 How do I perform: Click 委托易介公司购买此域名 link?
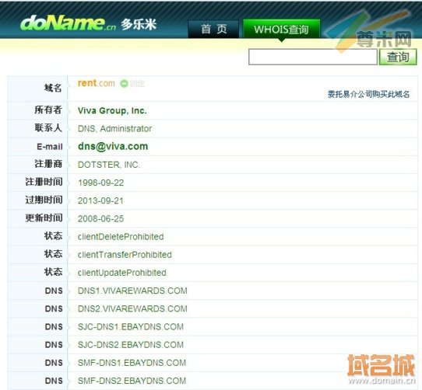click(x=368, y=94)
